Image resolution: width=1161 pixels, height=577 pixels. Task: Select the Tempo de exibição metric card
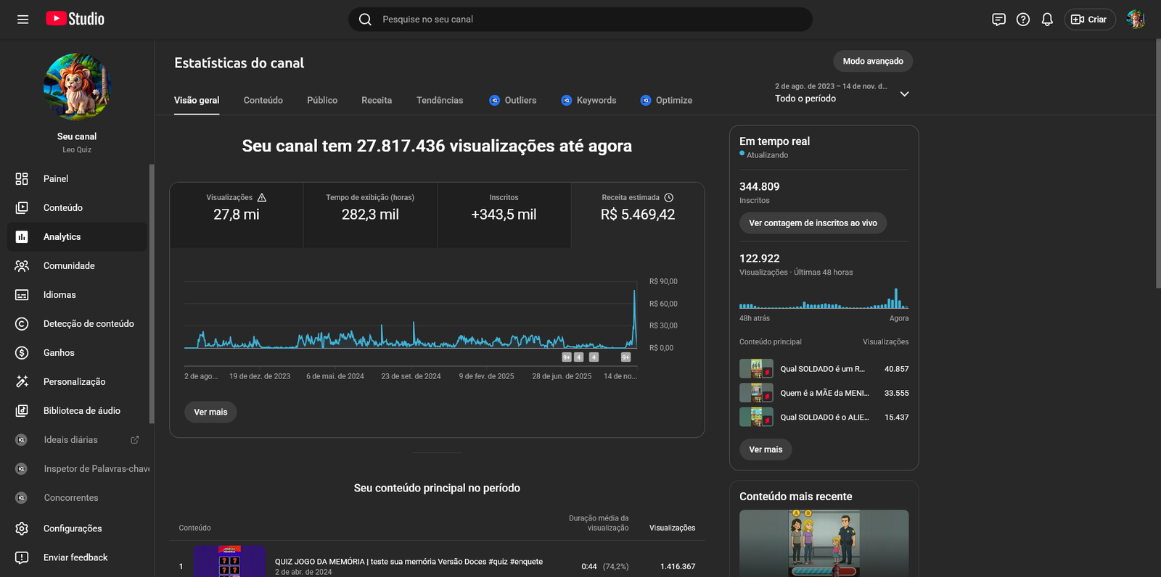point(370,208)
